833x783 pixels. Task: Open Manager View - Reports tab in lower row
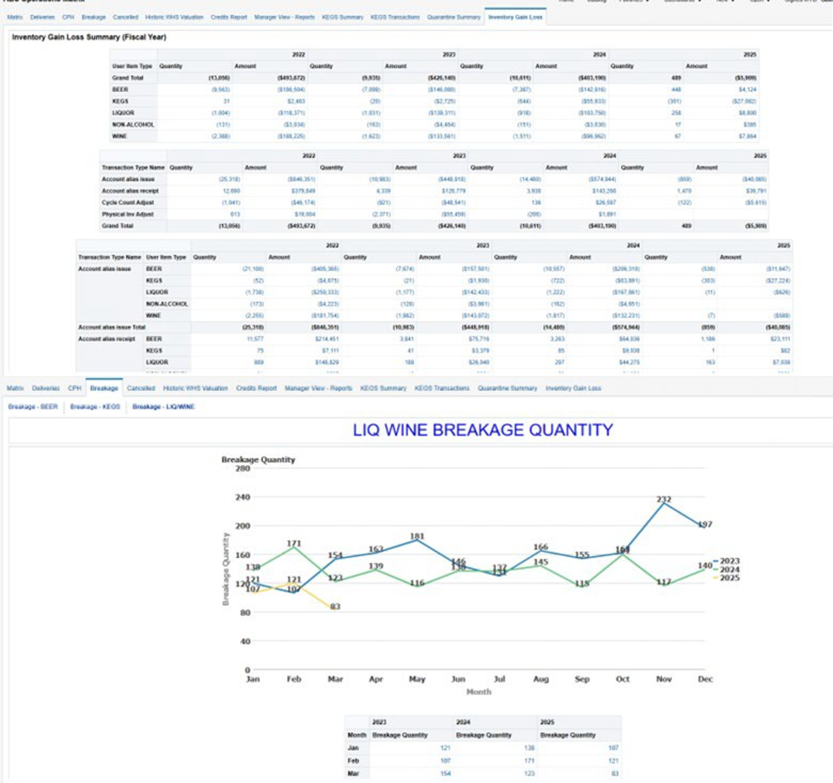(318, 388)
